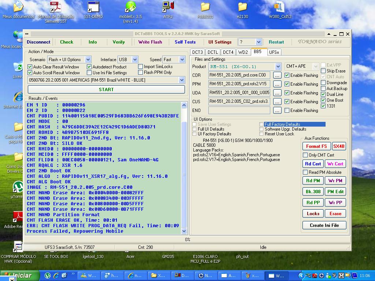
Task: Select the ATRz desktop shortcut
Action: pos(168,10)
